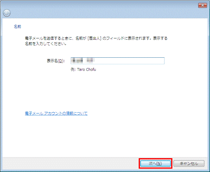Image resolution: width=210 pixels, height=172 pixels.
Task: Click the [差出人] word in the description
Action: click(94, 38)
